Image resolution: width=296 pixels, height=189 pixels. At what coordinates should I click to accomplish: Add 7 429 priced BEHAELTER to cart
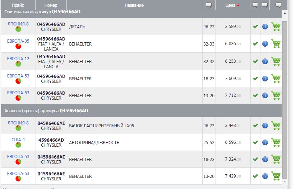point(276,176)
